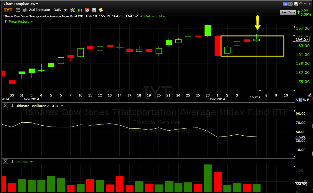Click the 39.39 oscillator value label
313x193 pixels.
[x=300, y=137]
